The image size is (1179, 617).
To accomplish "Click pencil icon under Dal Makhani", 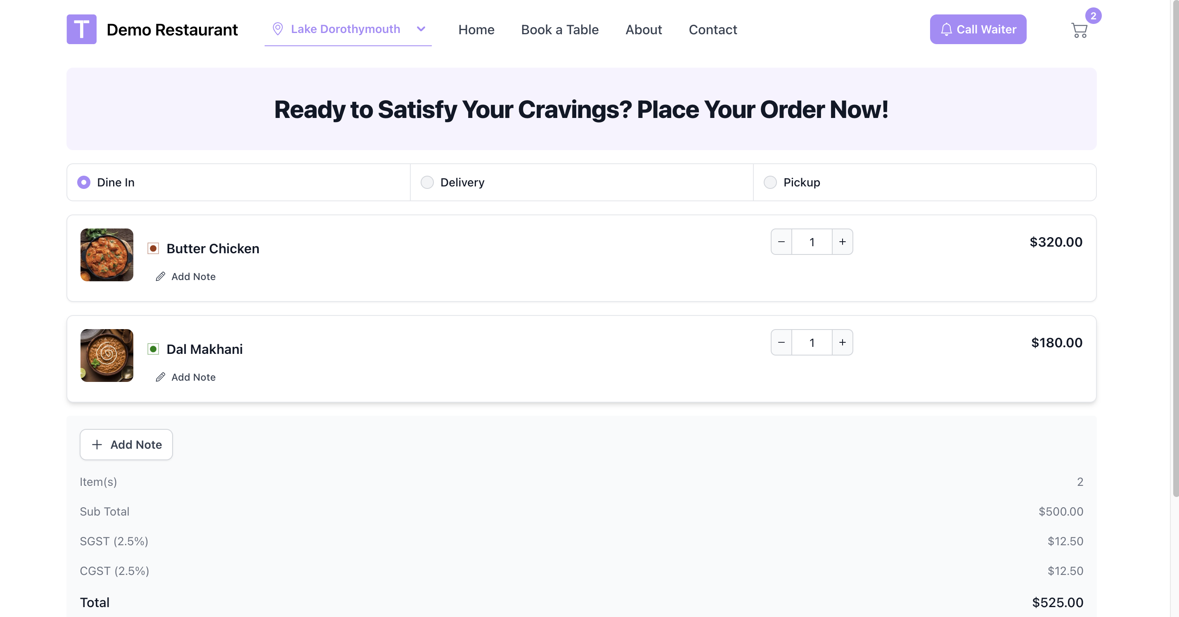I will [160, 377].
